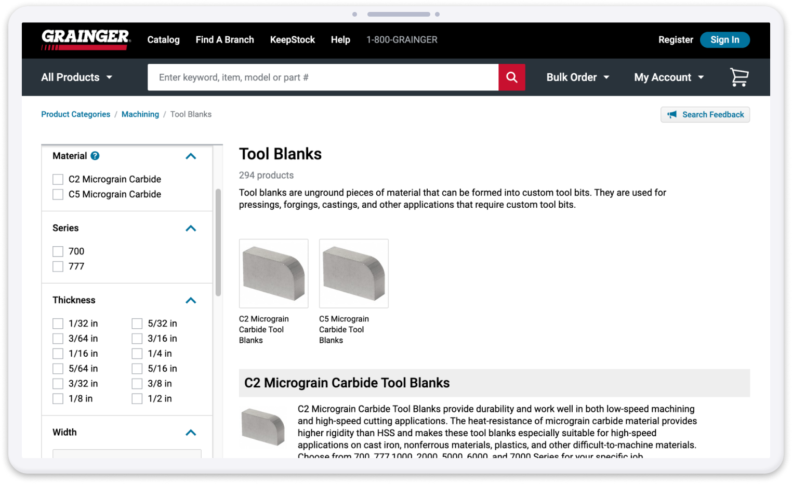Open the KeepStock menu item

(x=292, y=39)
